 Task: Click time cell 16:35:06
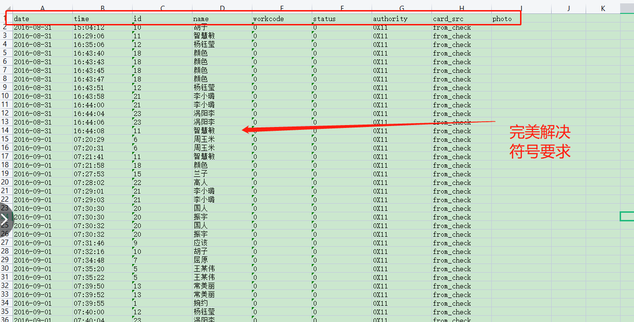102,45
